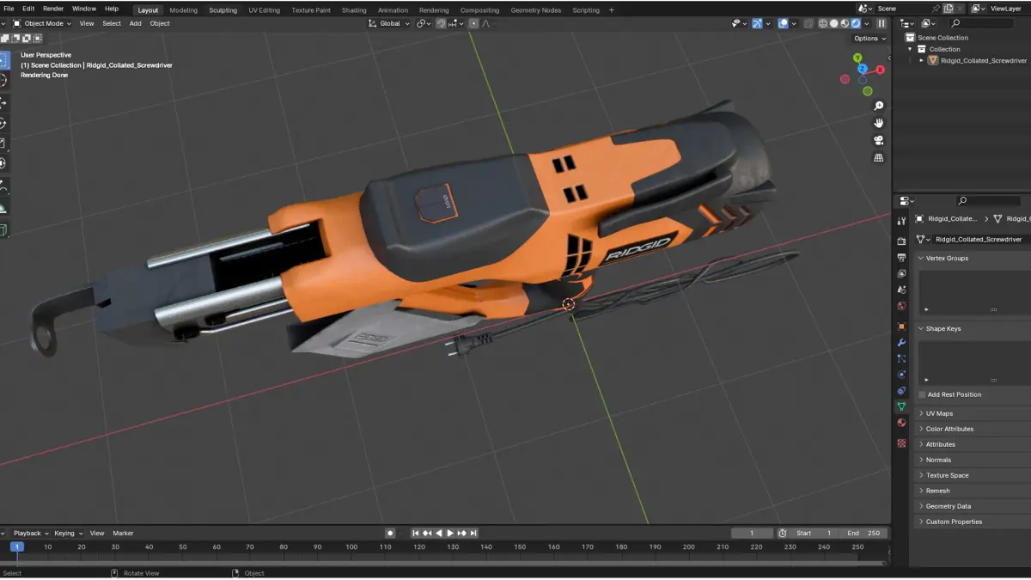Screen dimensions: 1031x580
Task: Open the Object Data mesh properties tab
Action: point(901,406)
